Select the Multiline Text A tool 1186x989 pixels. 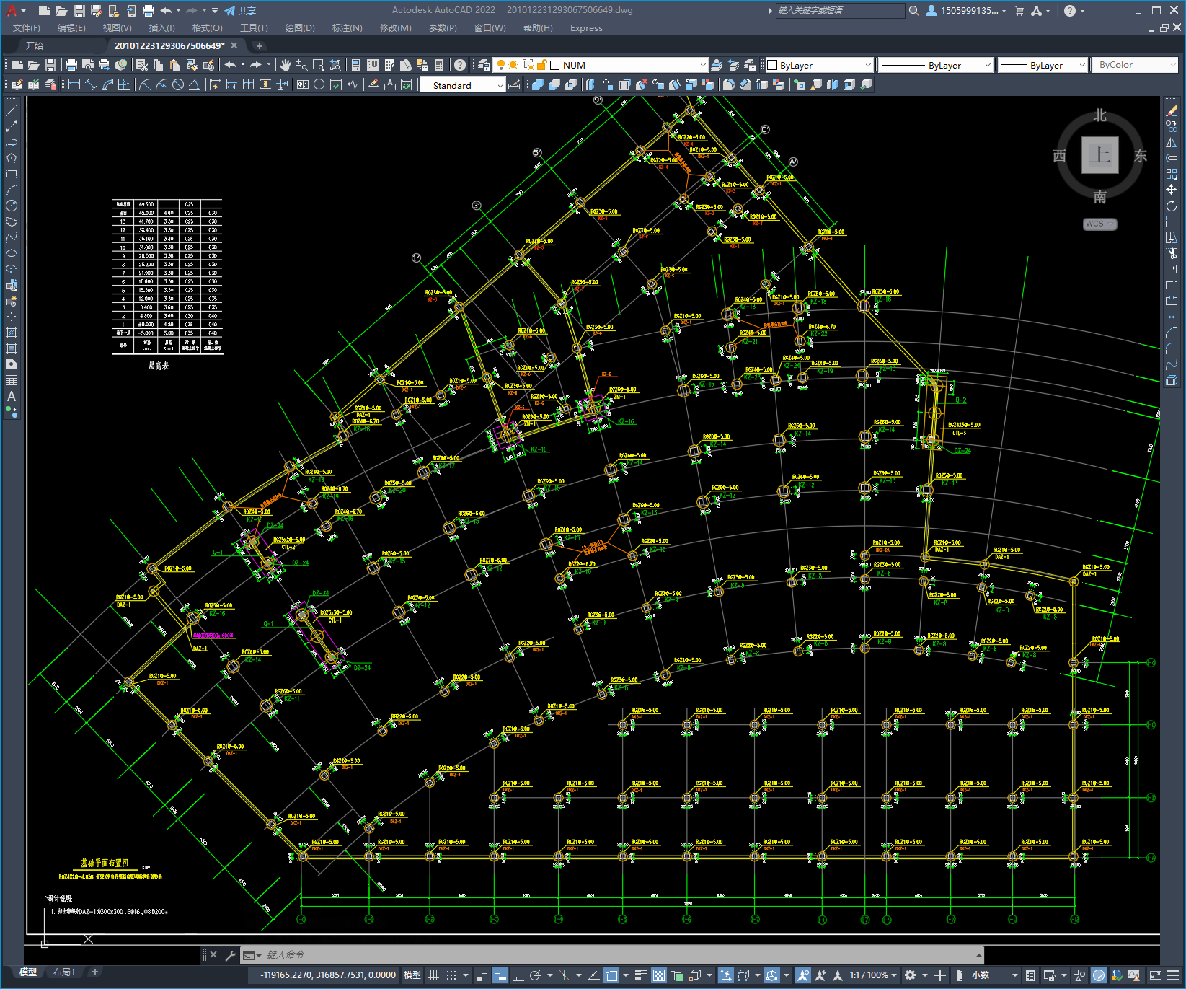pos(12,396)
